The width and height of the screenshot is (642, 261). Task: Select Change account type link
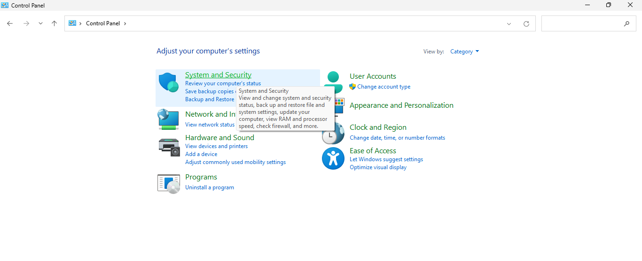coord(384,87)
